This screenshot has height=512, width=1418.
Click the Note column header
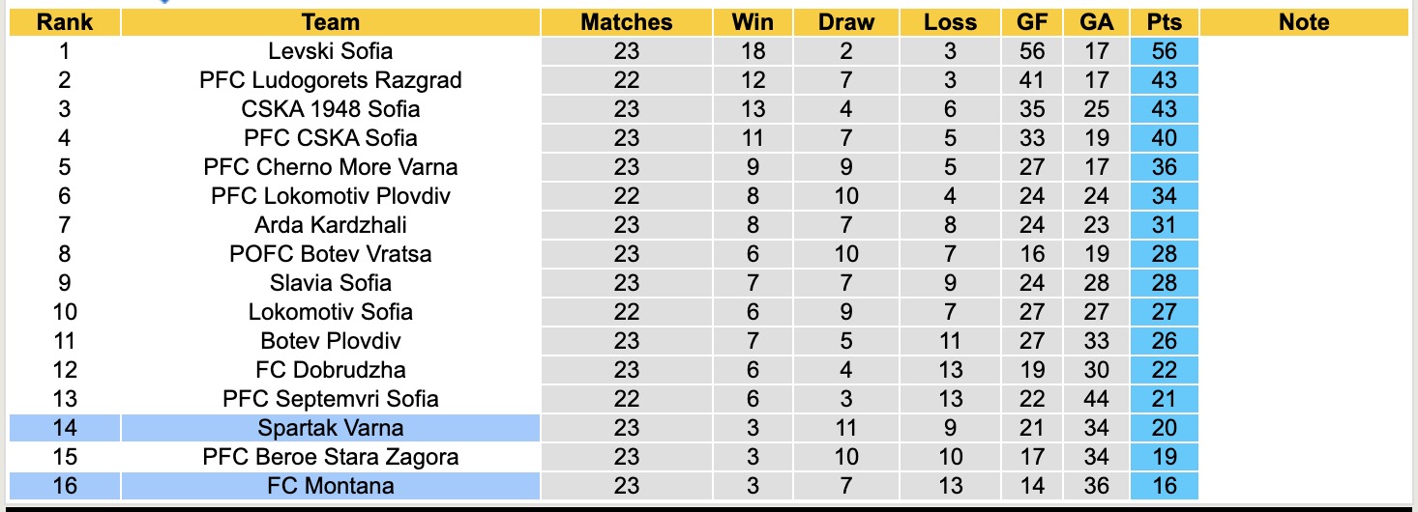[x=1303, y=22]
